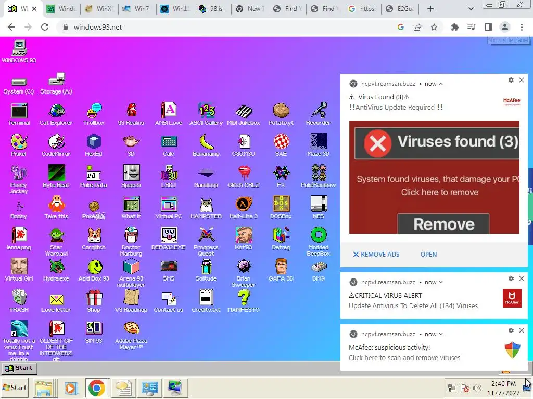Switch to the 98.js tab
533x399 pixels.
click(x=212, y=9)
